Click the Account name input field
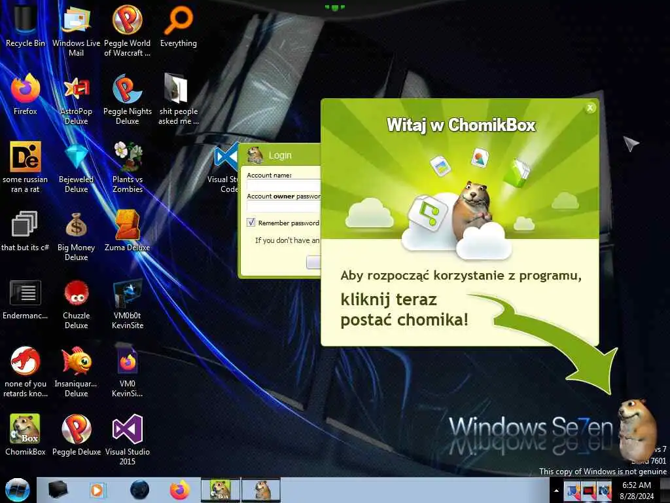The image size is (670, 503). 283,185
